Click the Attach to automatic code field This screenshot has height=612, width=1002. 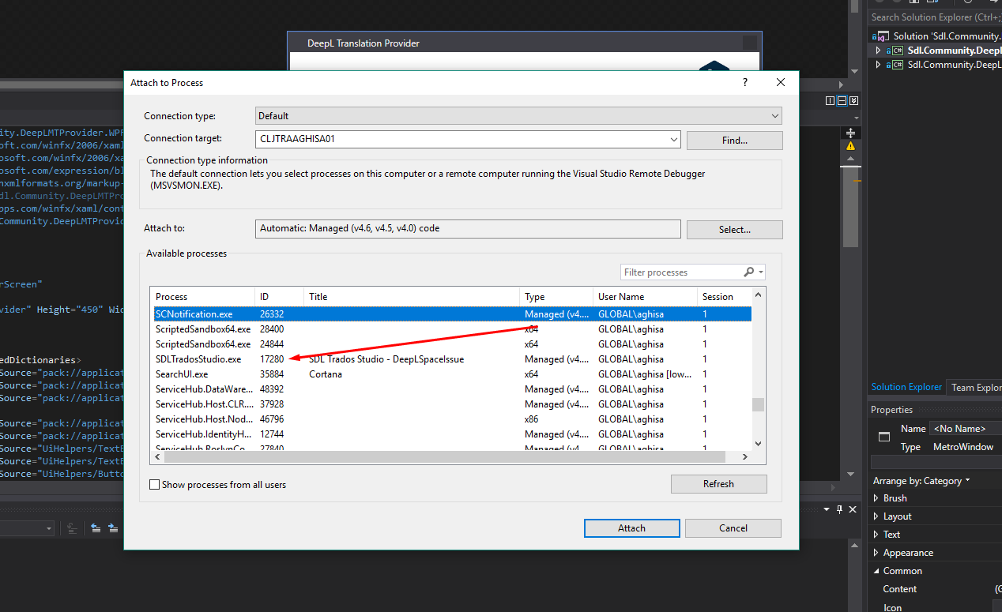tap(468, 228)
